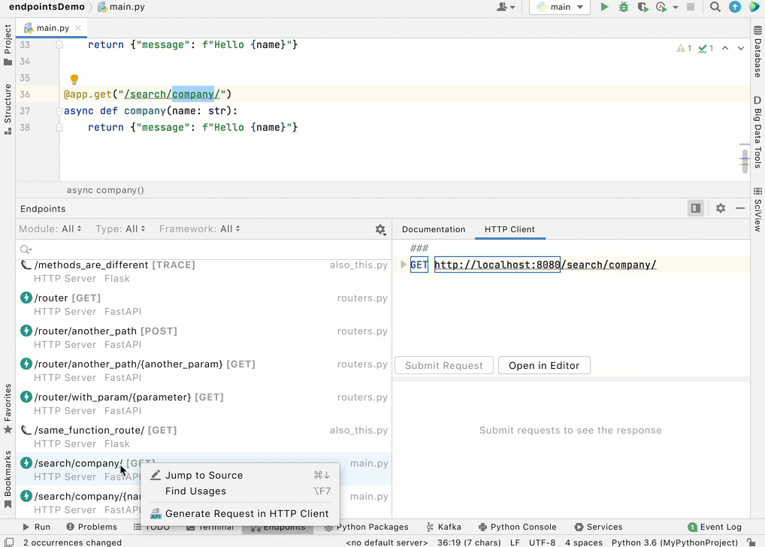765x547 pixels.
Task: Run the main configuration with the green play icon
Action: click(x=604, y=7)
